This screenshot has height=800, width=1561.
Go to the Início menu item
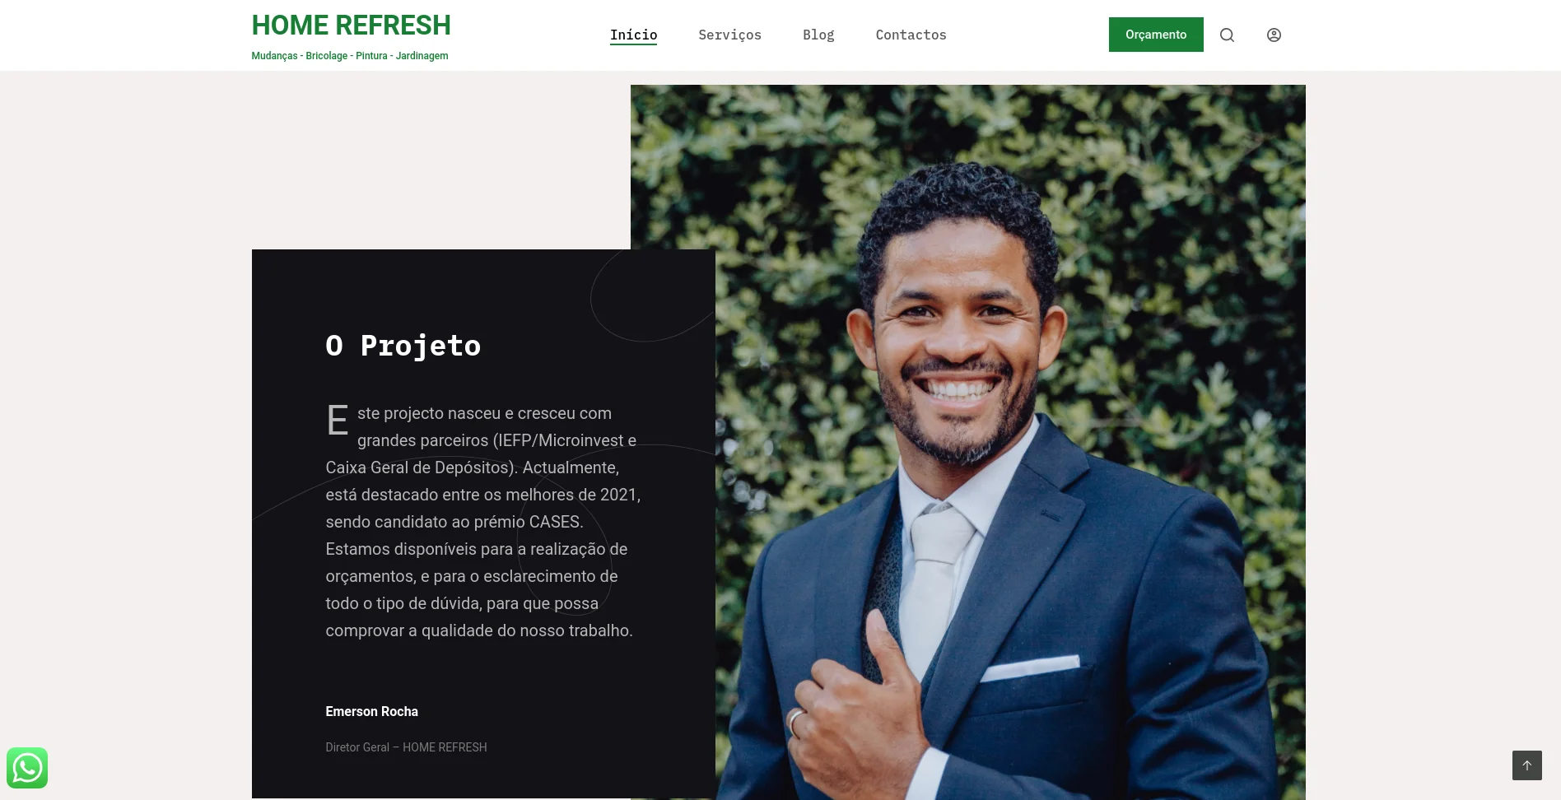(633, 35)
